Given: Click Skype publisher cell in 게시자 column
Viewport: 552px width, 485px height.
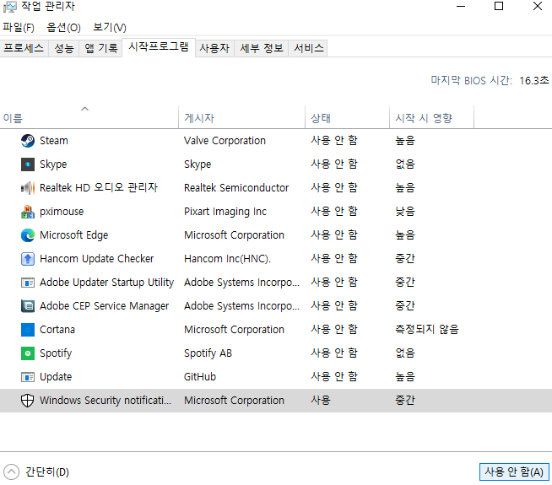Looking at the screenshot, I should [198, 164].
